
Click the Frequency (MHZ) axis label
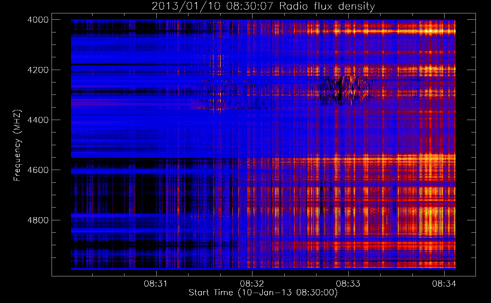pyautogui.click(x=17, y=145)
